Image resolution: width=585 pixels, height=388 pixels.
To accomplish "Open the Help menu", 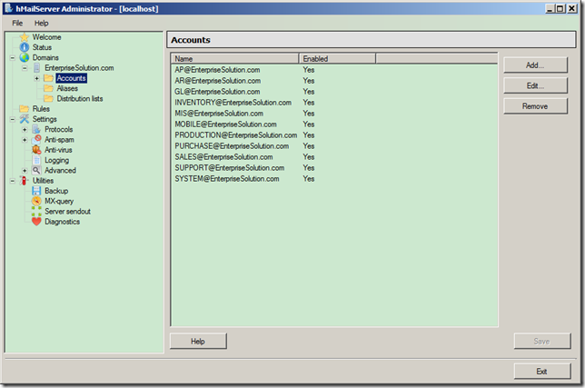I will pyautogui.click(x=42, y=23).
